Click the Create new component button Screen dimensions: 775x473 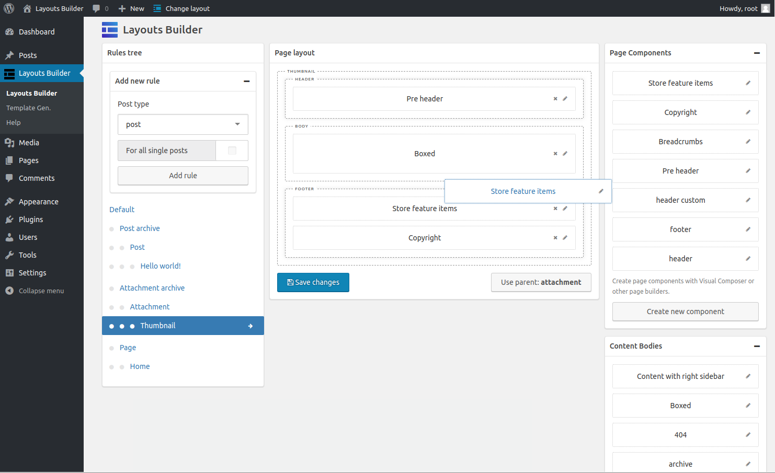[x=685, y=312]
